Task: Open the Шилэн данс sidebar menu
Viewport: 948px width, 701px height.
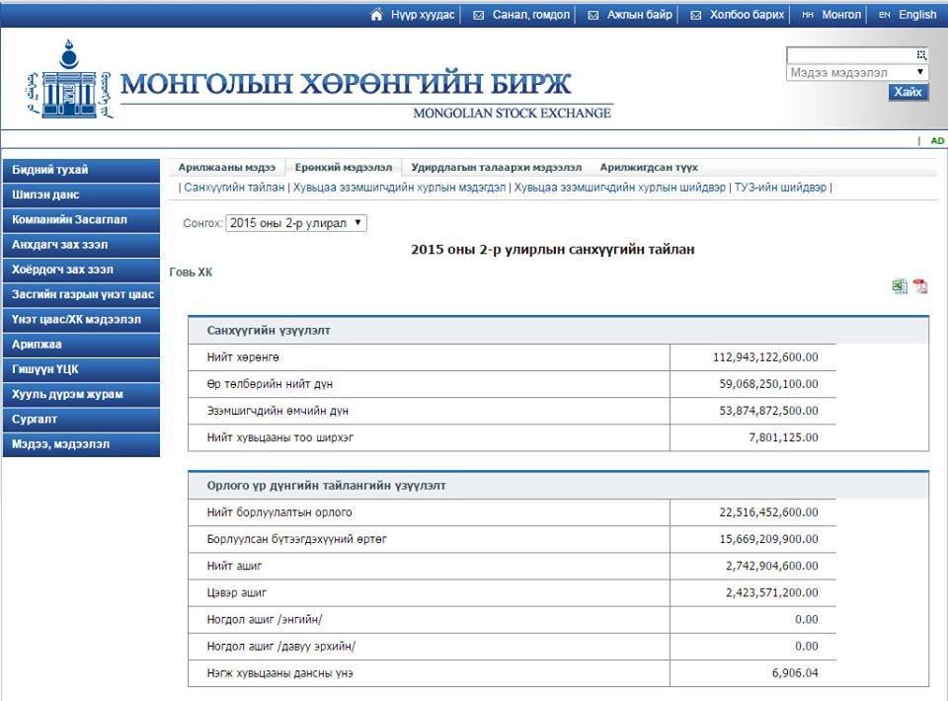Action: 82,195
